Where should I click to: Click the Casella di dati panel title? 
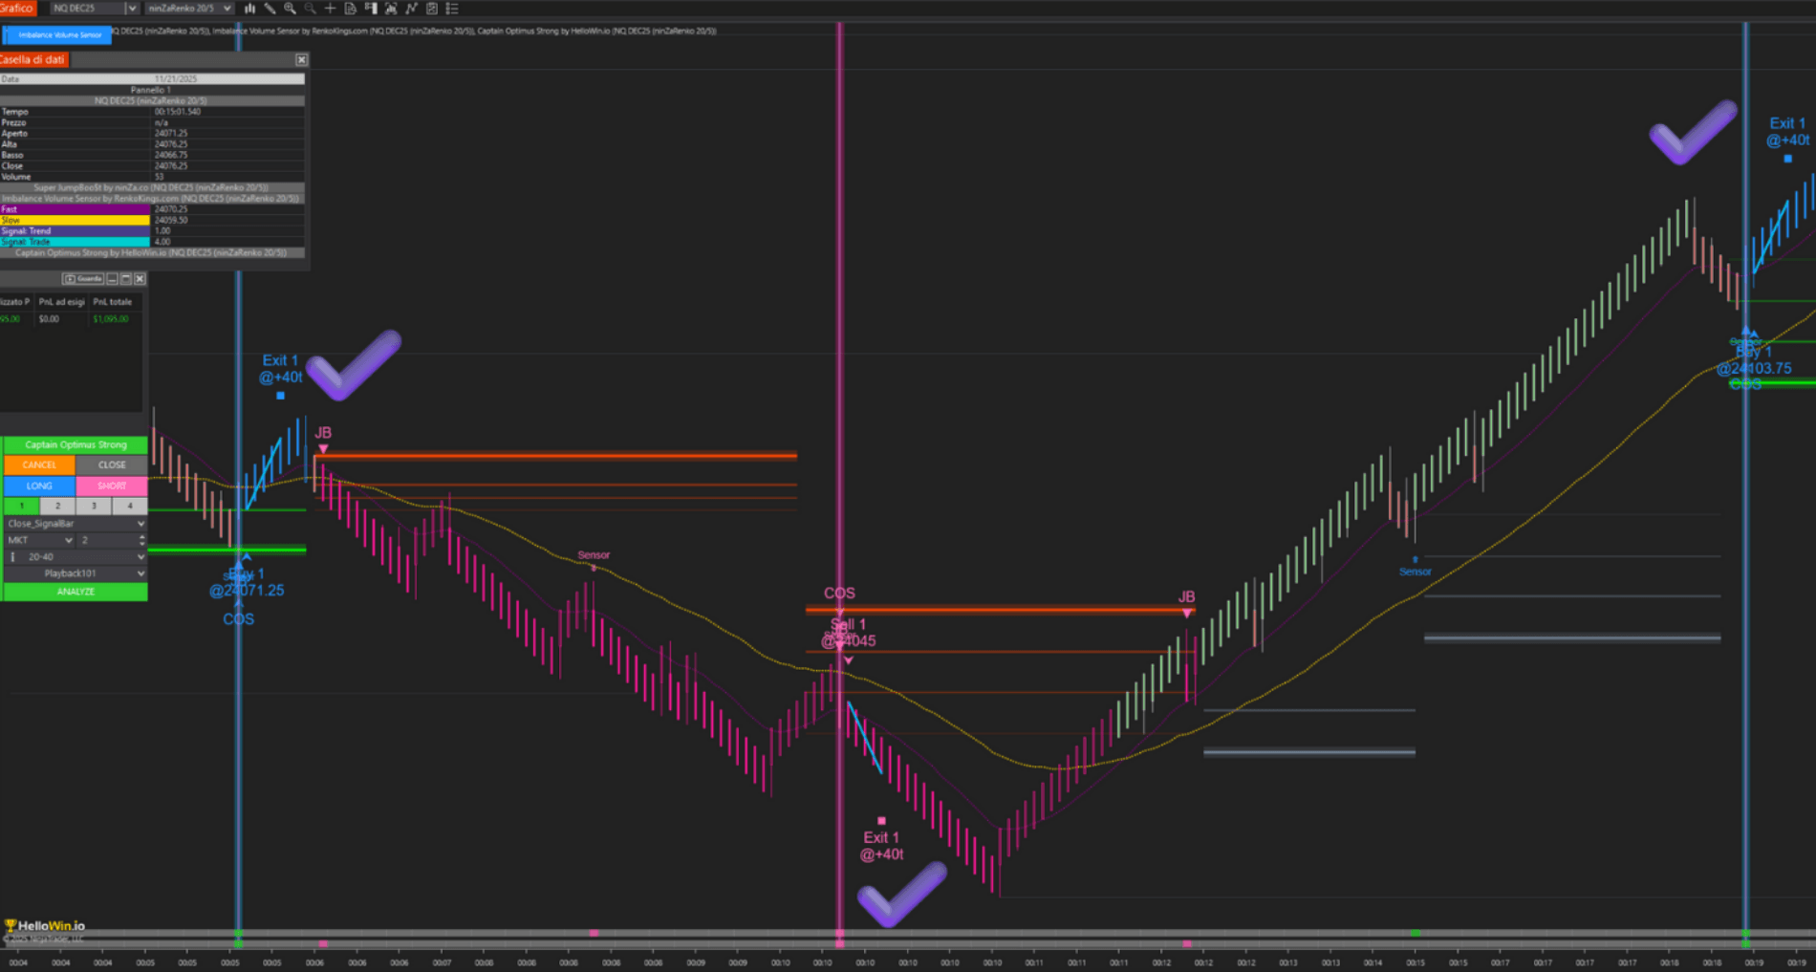33,59
